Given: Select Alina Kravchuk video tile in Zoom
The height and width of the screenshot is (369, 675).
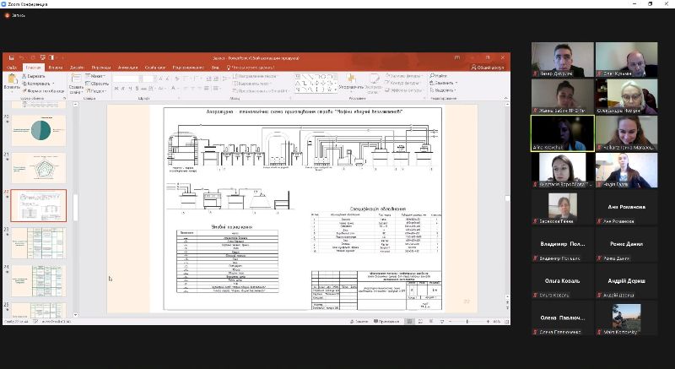Looking at the screenshot, I should [562, 133].
